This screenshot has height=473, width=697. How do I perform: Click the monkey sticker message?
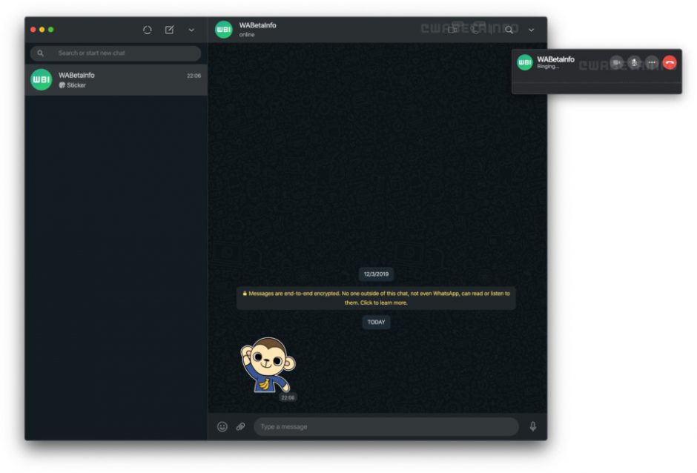click(268, 365)
